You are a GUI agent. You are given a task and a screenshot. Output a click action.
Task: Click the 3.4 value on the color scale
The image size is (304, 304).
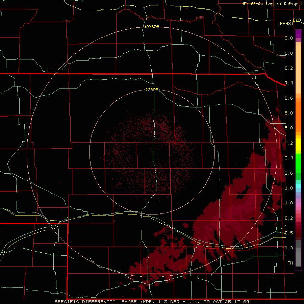click(x=289, y=158)
